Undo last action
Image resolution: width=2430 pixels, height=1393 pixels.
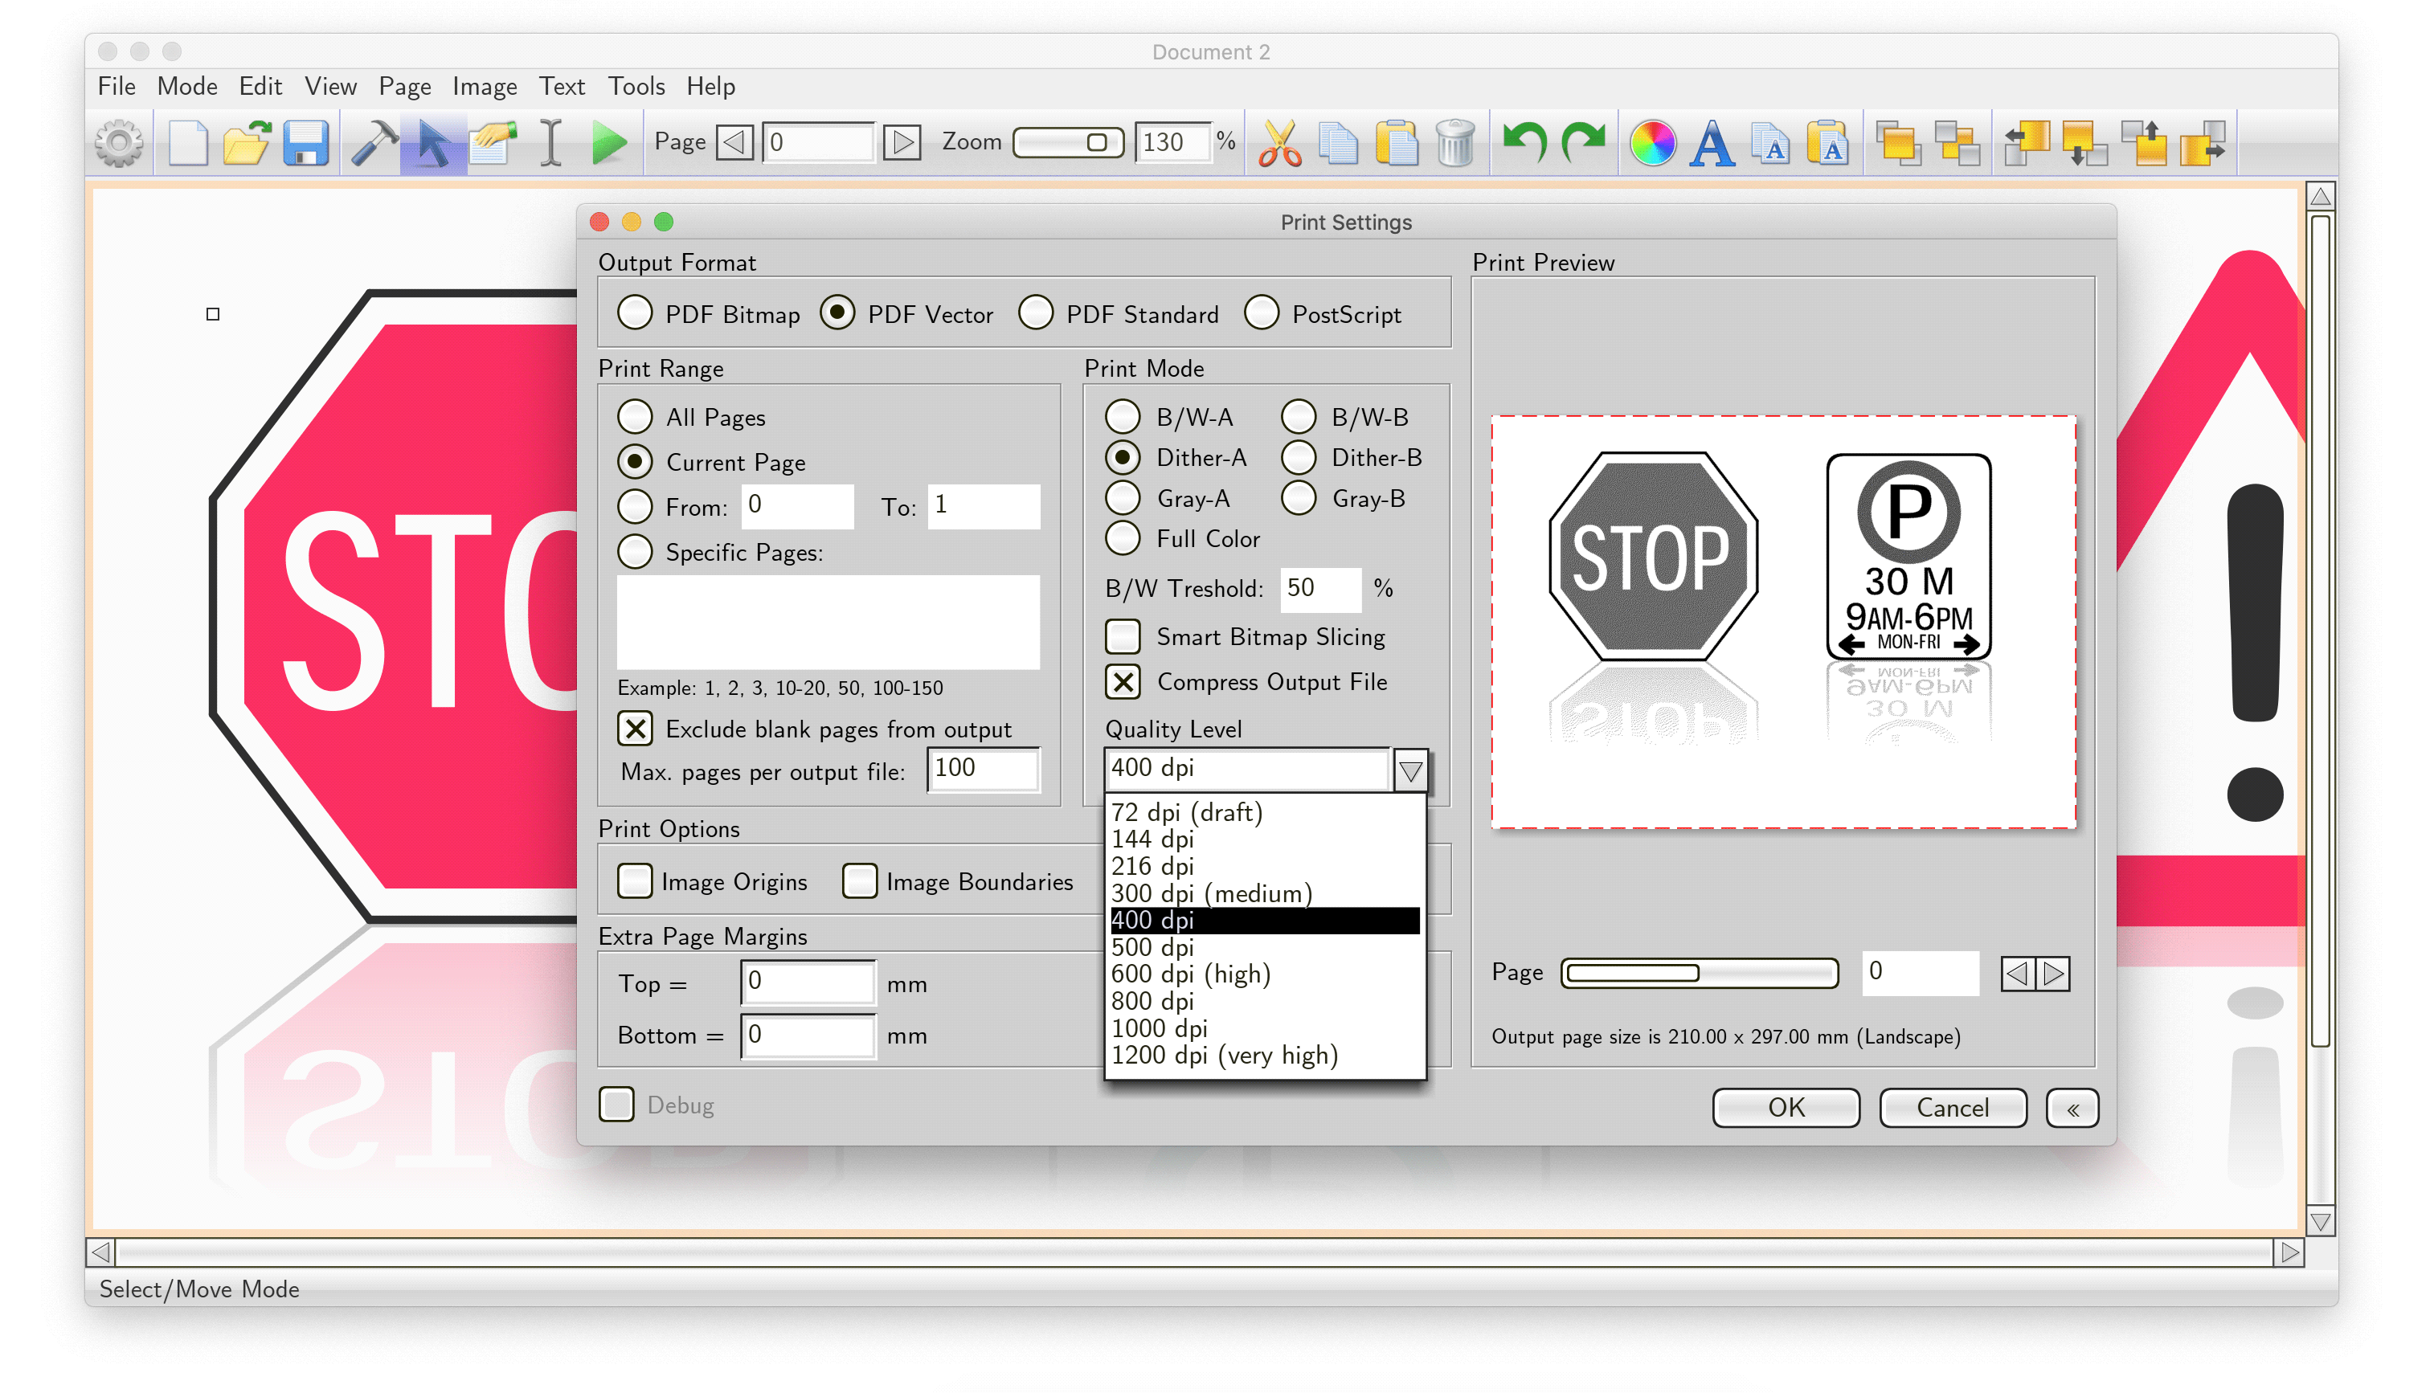[x=1524, y=144]
